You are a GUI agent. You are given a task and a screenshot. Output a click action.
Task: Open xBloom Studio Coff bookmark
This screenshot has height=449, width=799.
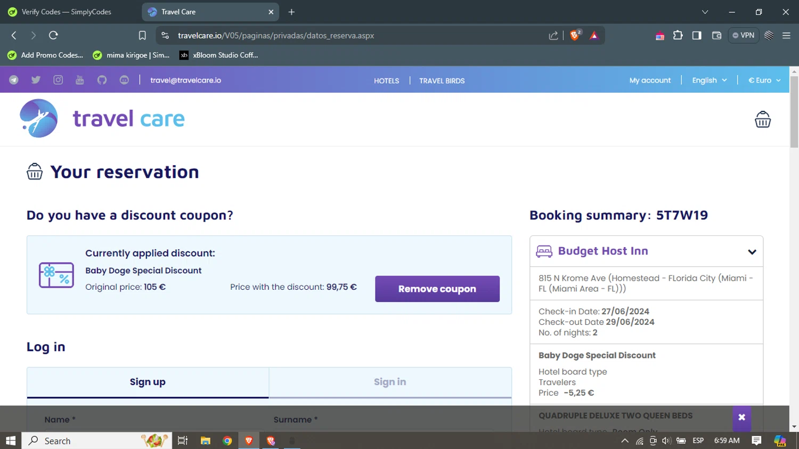pos(219,55)
